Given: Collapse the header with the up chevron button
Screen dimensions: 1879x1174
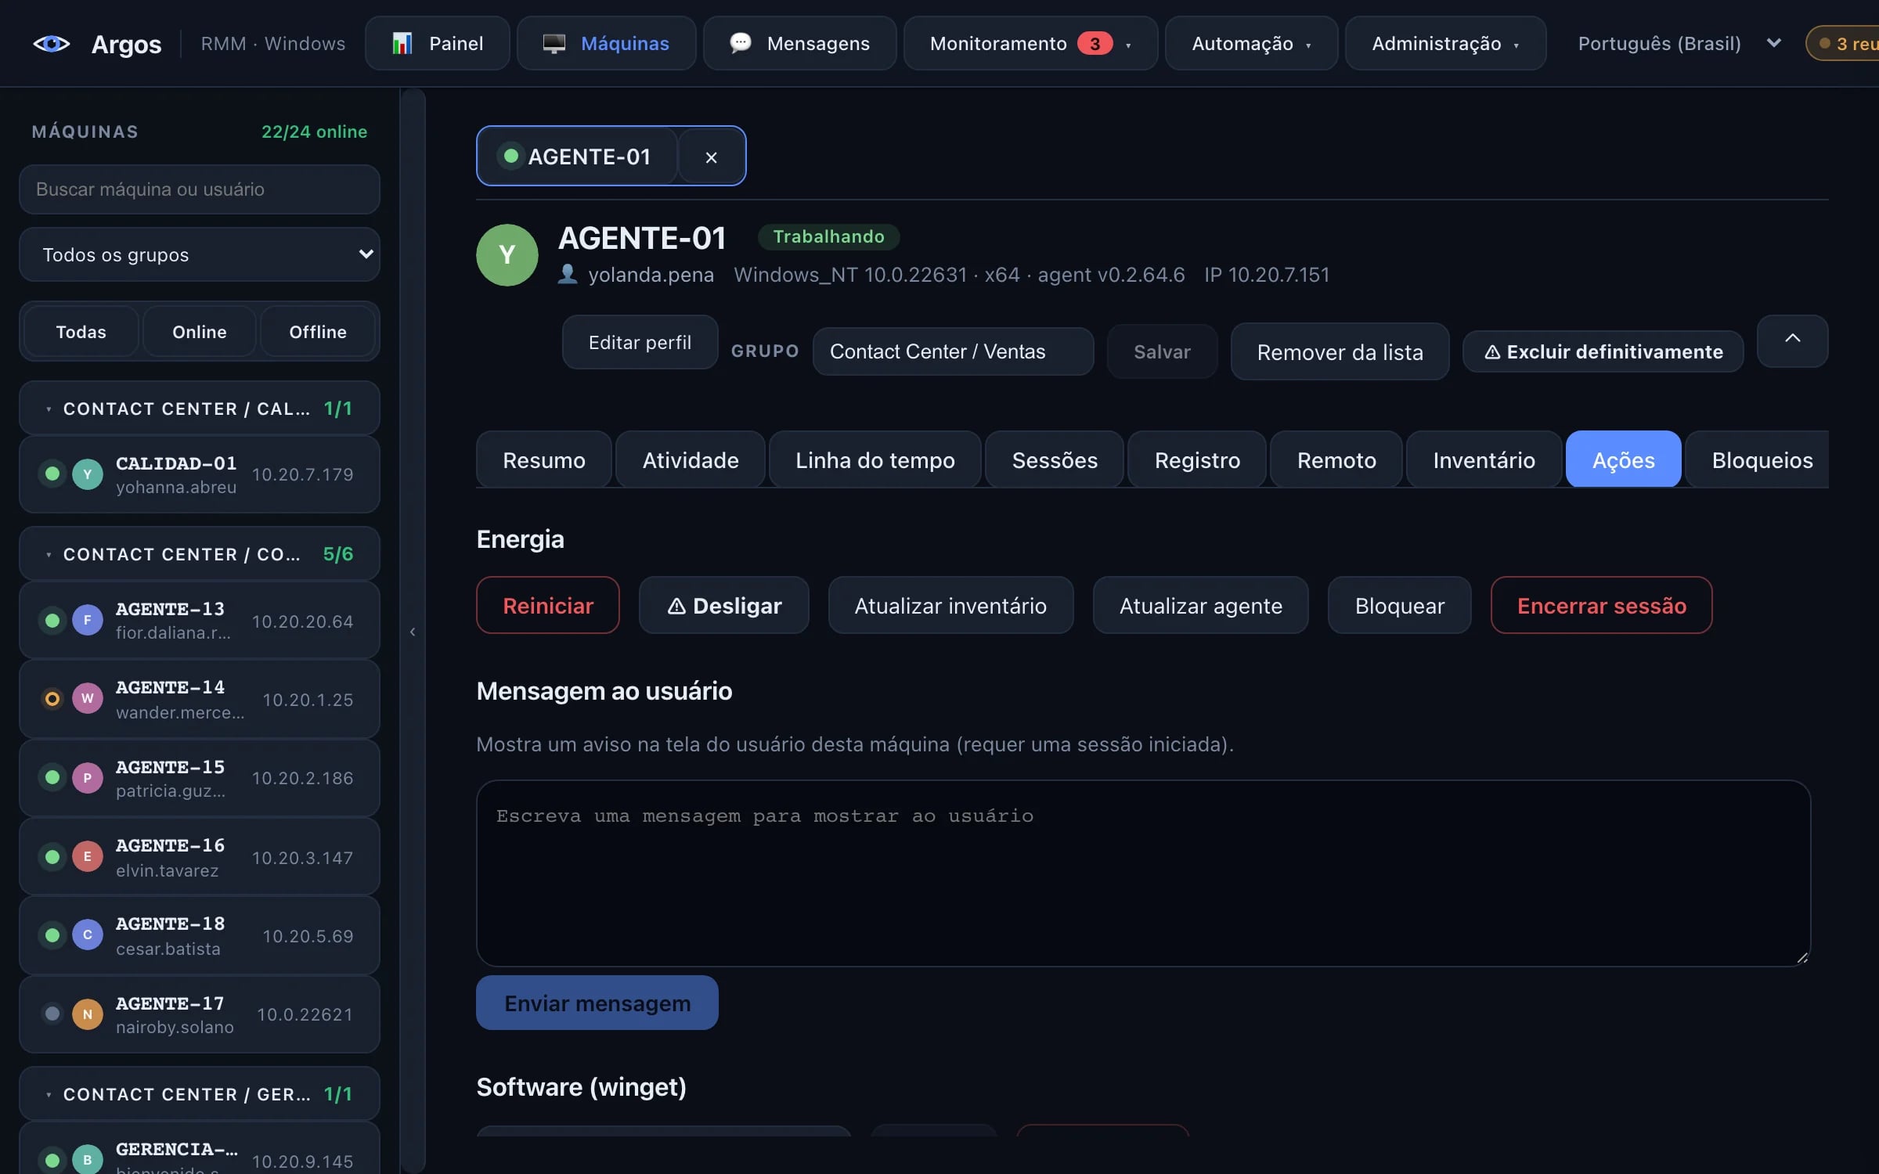Looking at the screenshot, I should coord(1792,340).
